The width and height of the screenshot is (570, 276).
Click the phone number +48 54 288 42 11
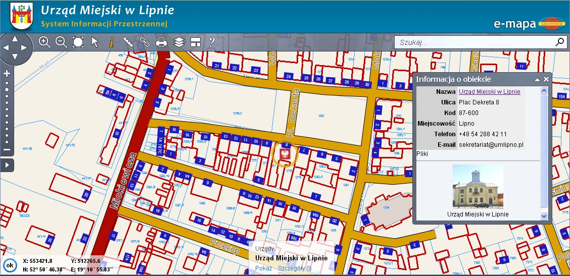483,134
